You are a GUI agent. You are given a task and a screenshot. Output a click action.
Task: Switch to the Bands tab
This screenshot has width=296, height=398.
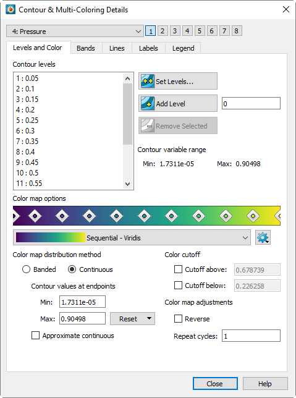coord(86,48)
